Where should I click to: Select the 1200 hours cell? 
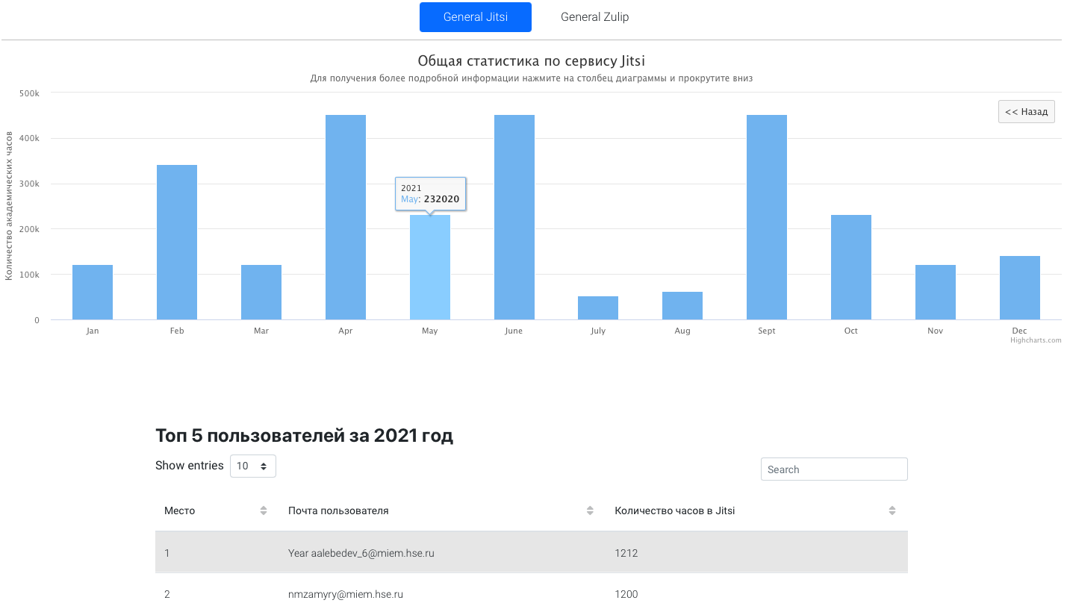(756, 594)
